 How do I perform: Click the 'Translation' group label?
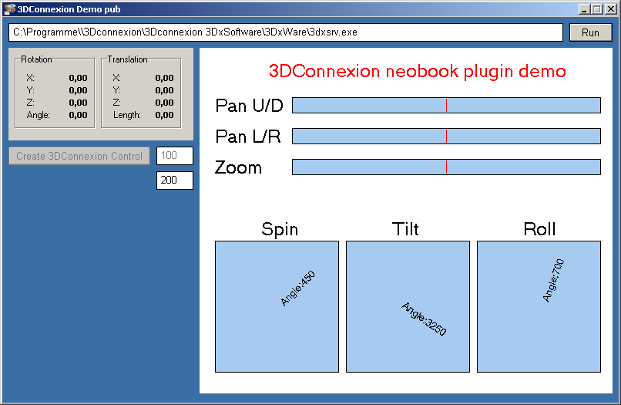[x=128, y=59]
